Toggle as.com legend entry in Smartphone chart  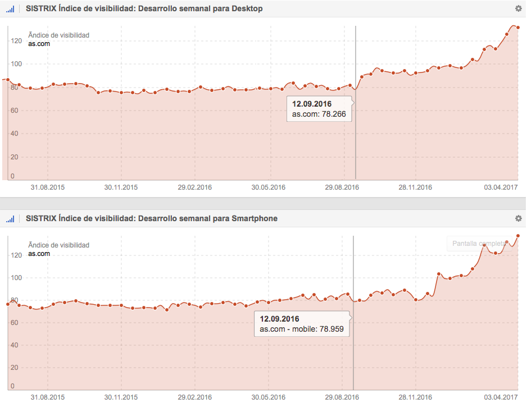39,254
